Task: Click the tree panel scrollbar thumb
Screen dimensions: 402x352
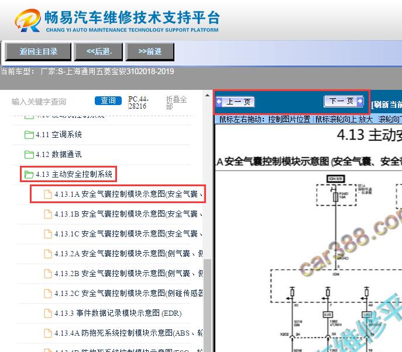Action: 207,306
